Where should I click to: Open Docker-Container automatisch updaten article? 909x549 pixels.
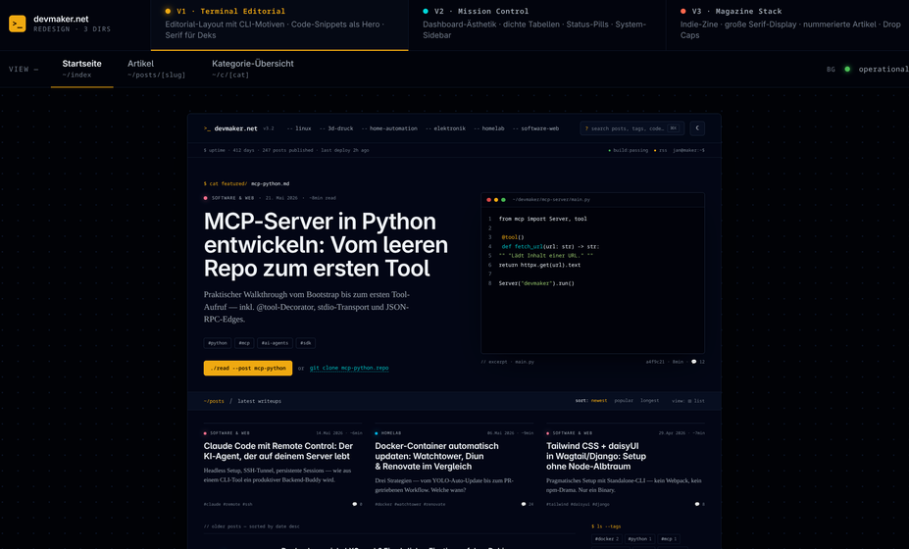(x=436, y=456)
